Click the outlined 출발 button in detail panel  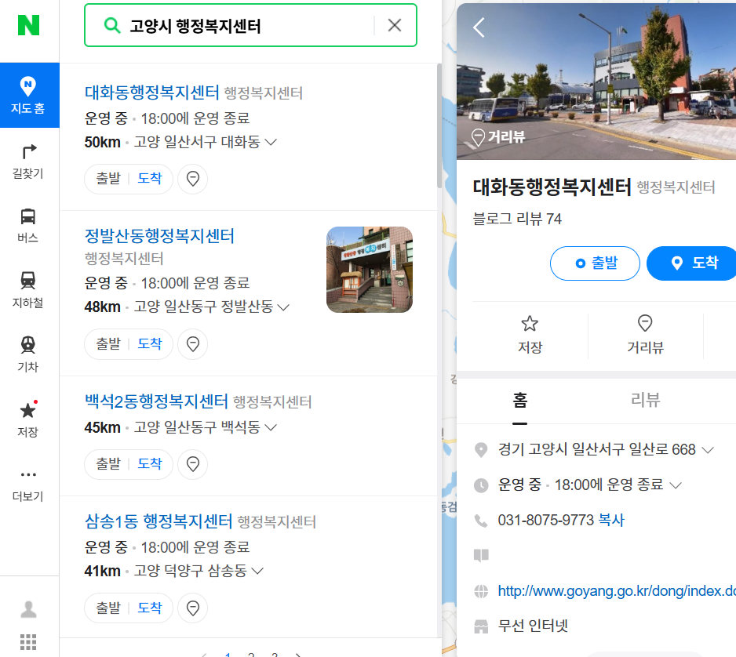coord(595,263)
